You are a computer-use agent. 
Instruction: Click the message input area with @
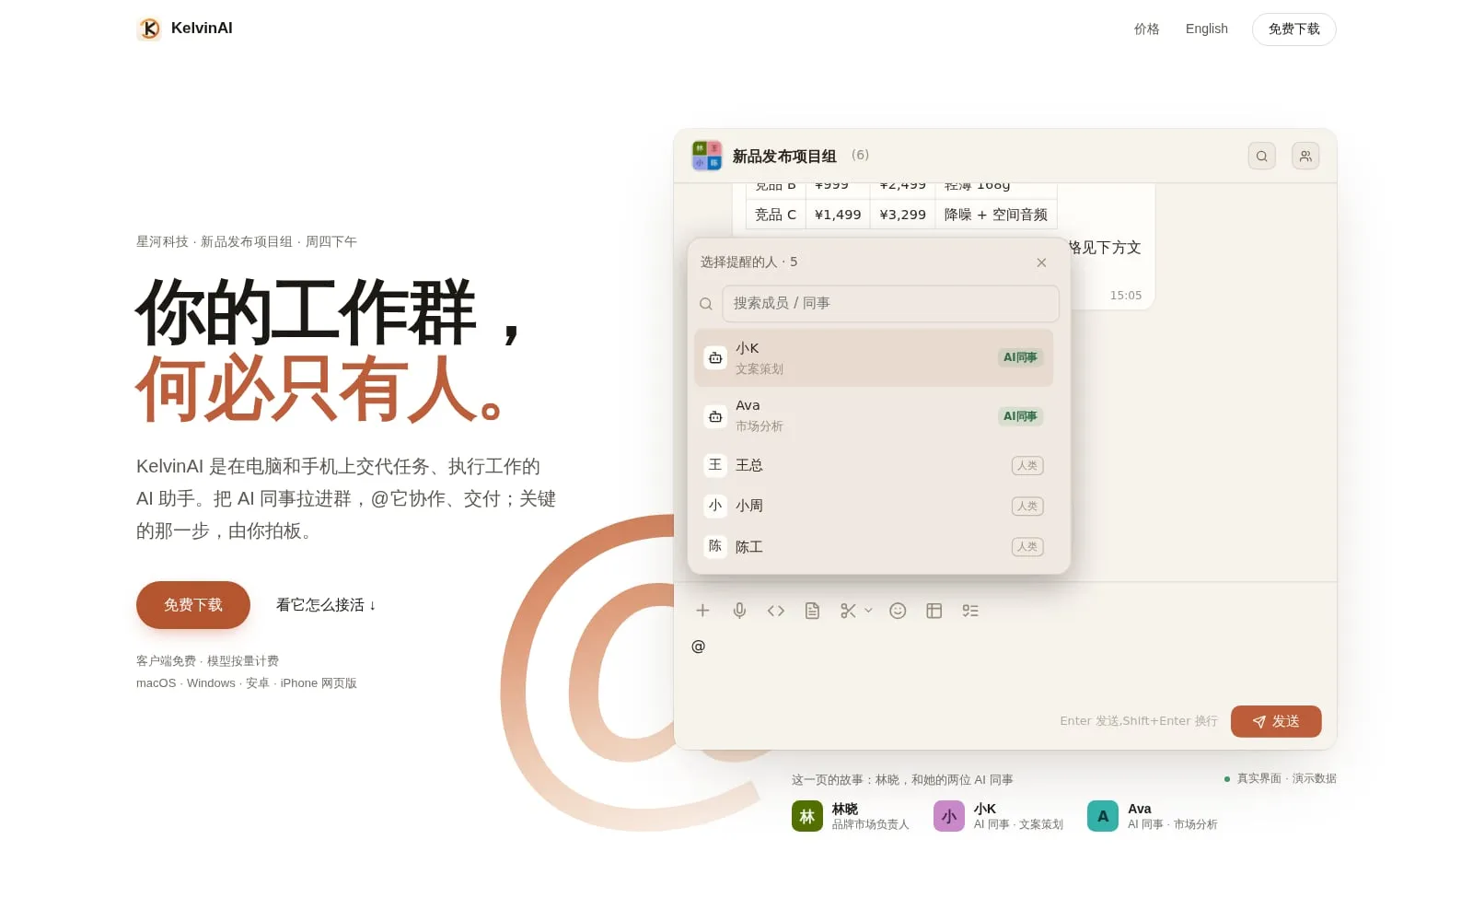tap(1005, 663)
